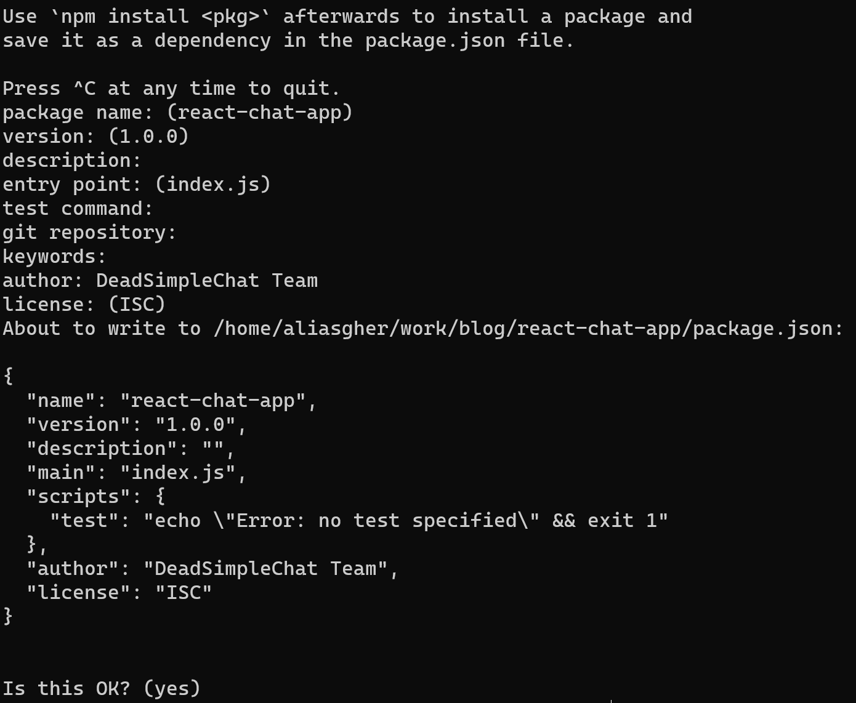The height and width of the screenshot is (703, 856).
Task: Select the version (1.0.0) prompt line
Action: click(x=95, y=137)
